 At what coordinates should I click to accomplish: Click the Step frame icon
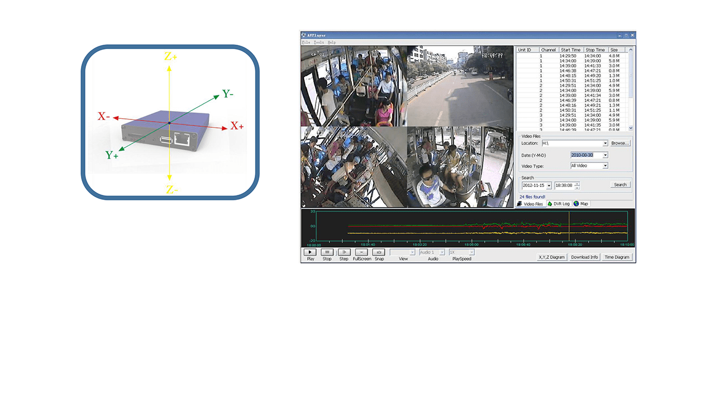coord(344,252)
